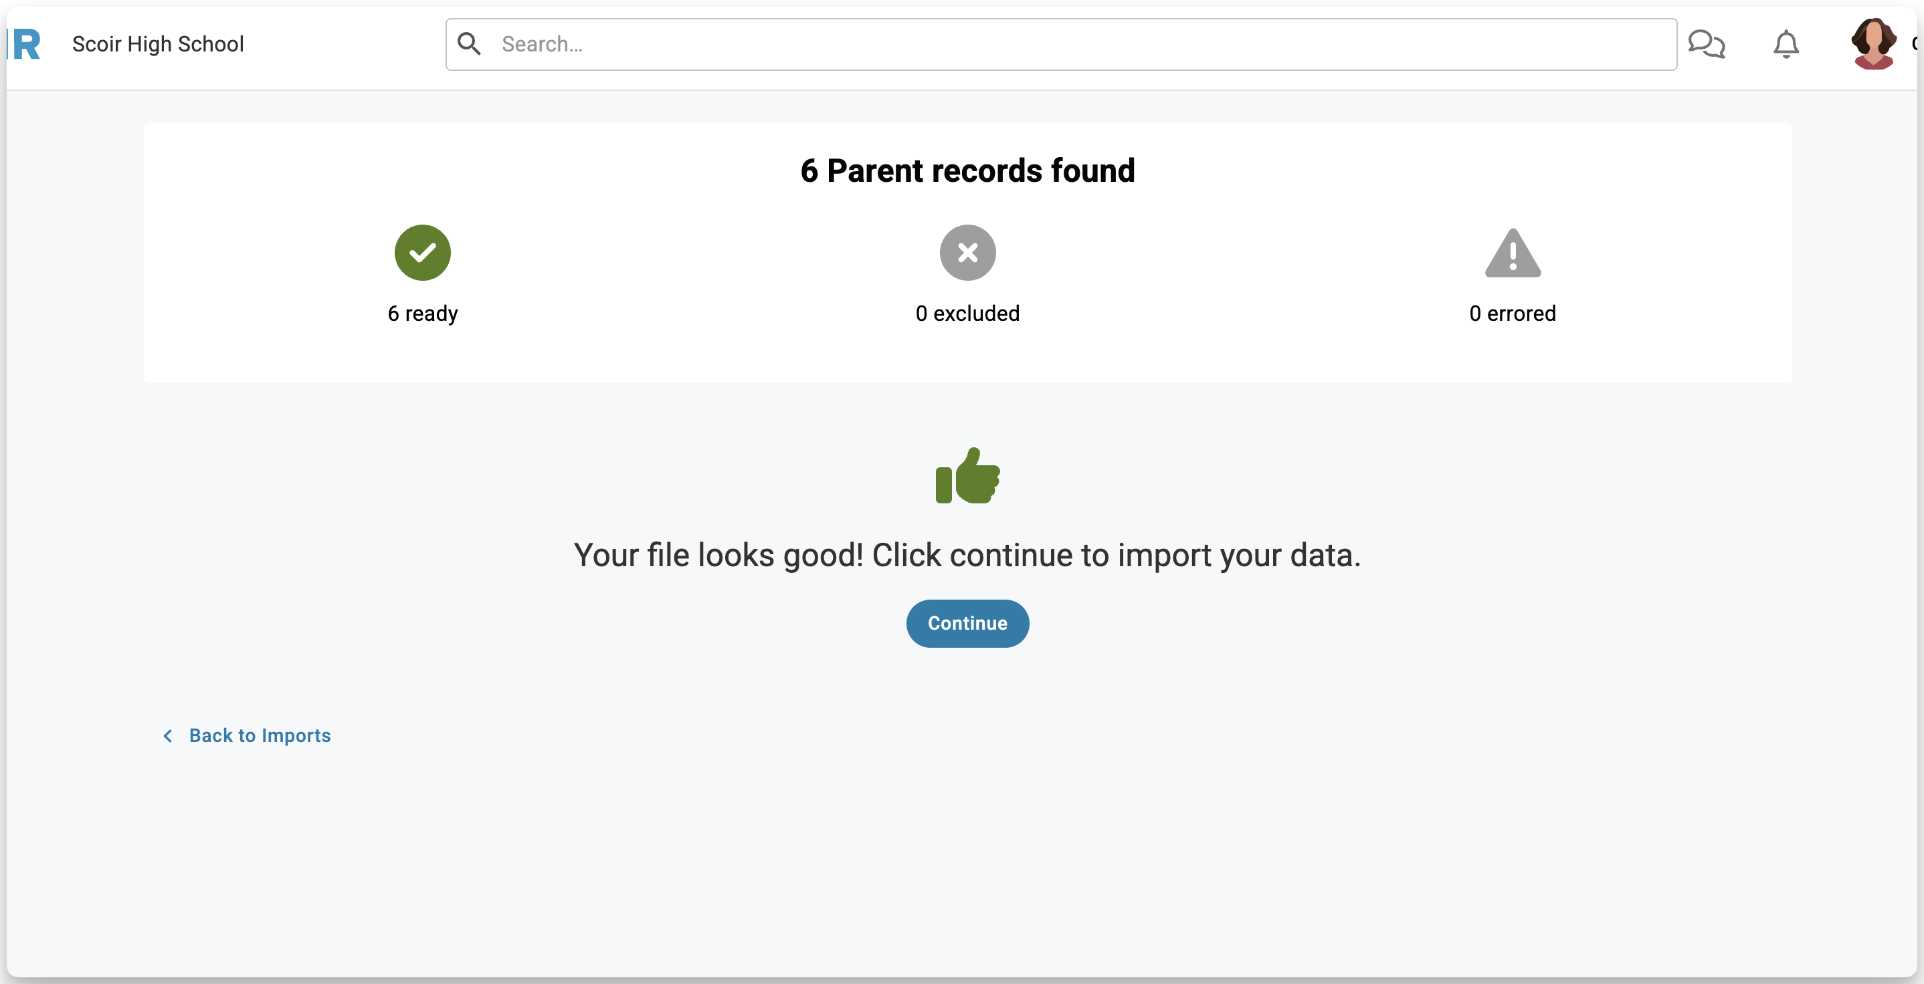Click the "0 excluded" label
1924x984 pixels.
(967, 314)
